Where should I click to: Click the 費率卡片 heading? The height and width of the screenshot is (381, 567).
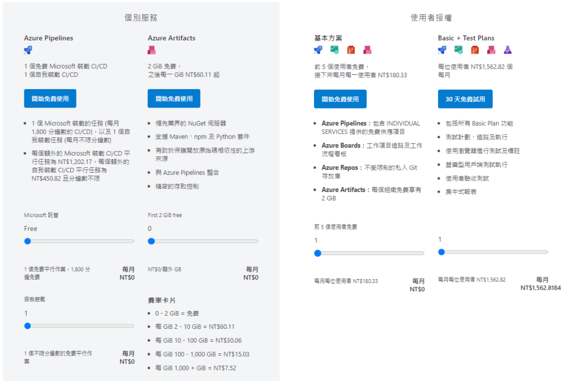[x=162, y=300]
